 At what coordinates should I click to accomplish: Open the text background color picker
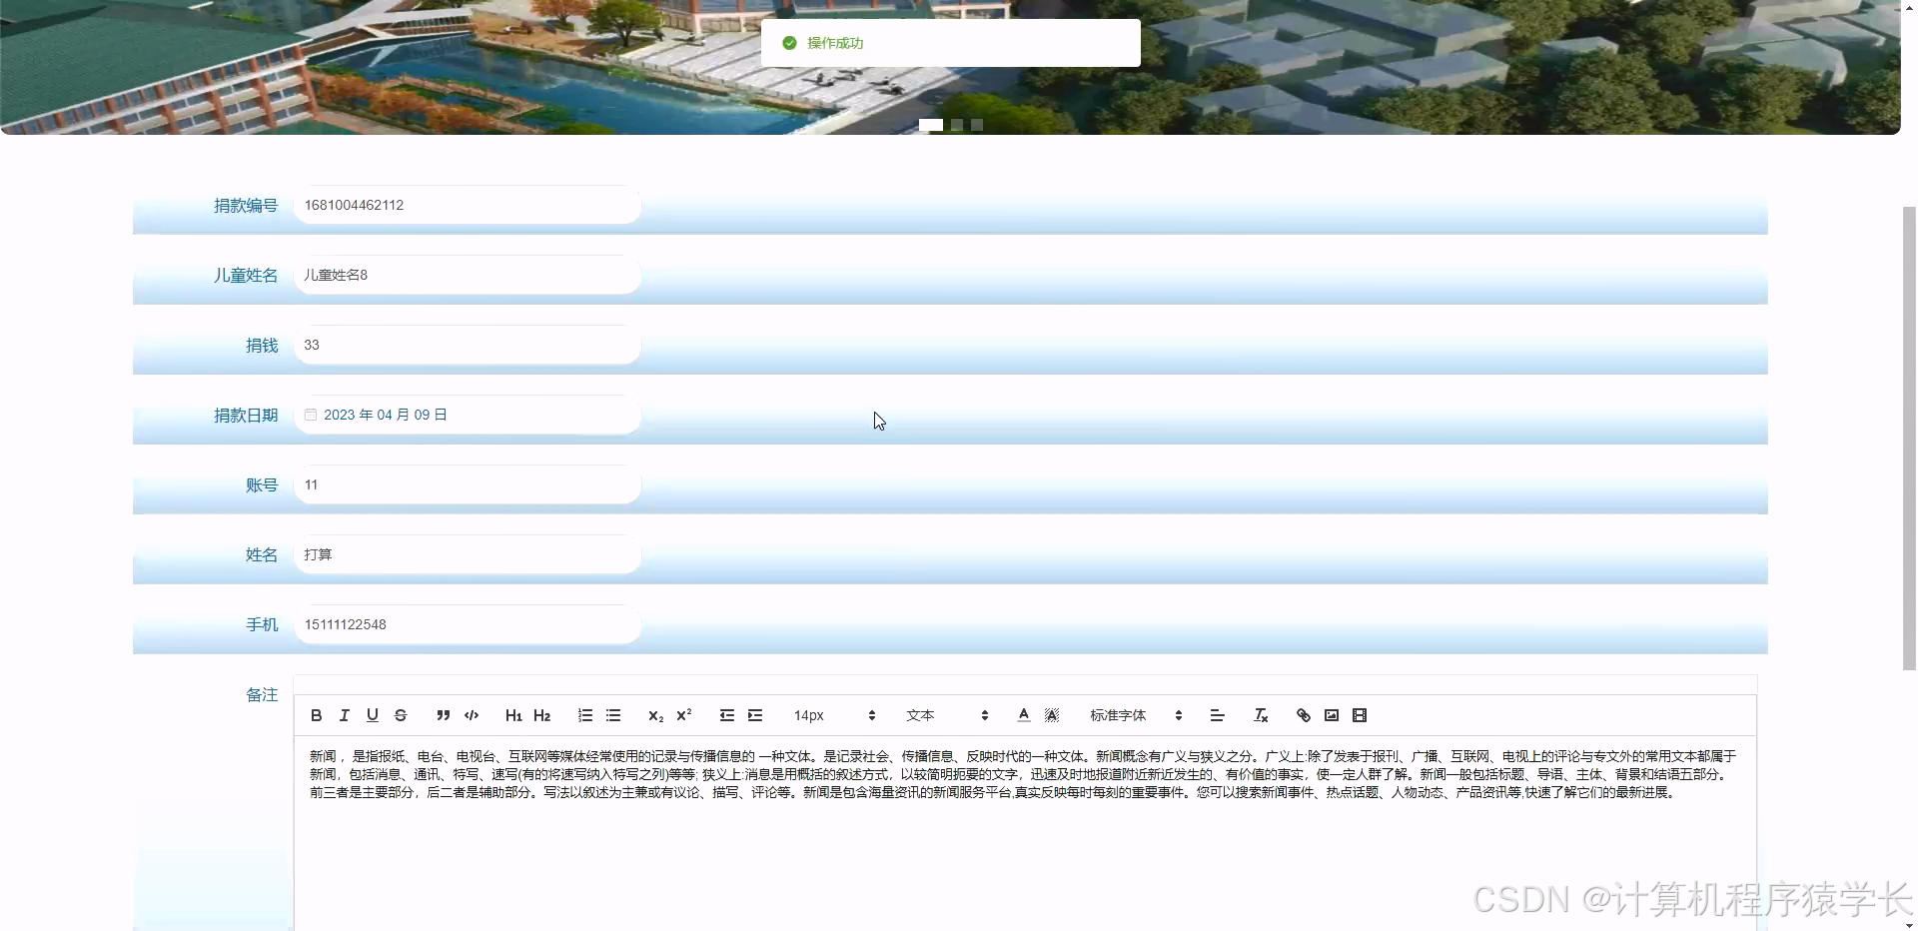[1052, 715]
